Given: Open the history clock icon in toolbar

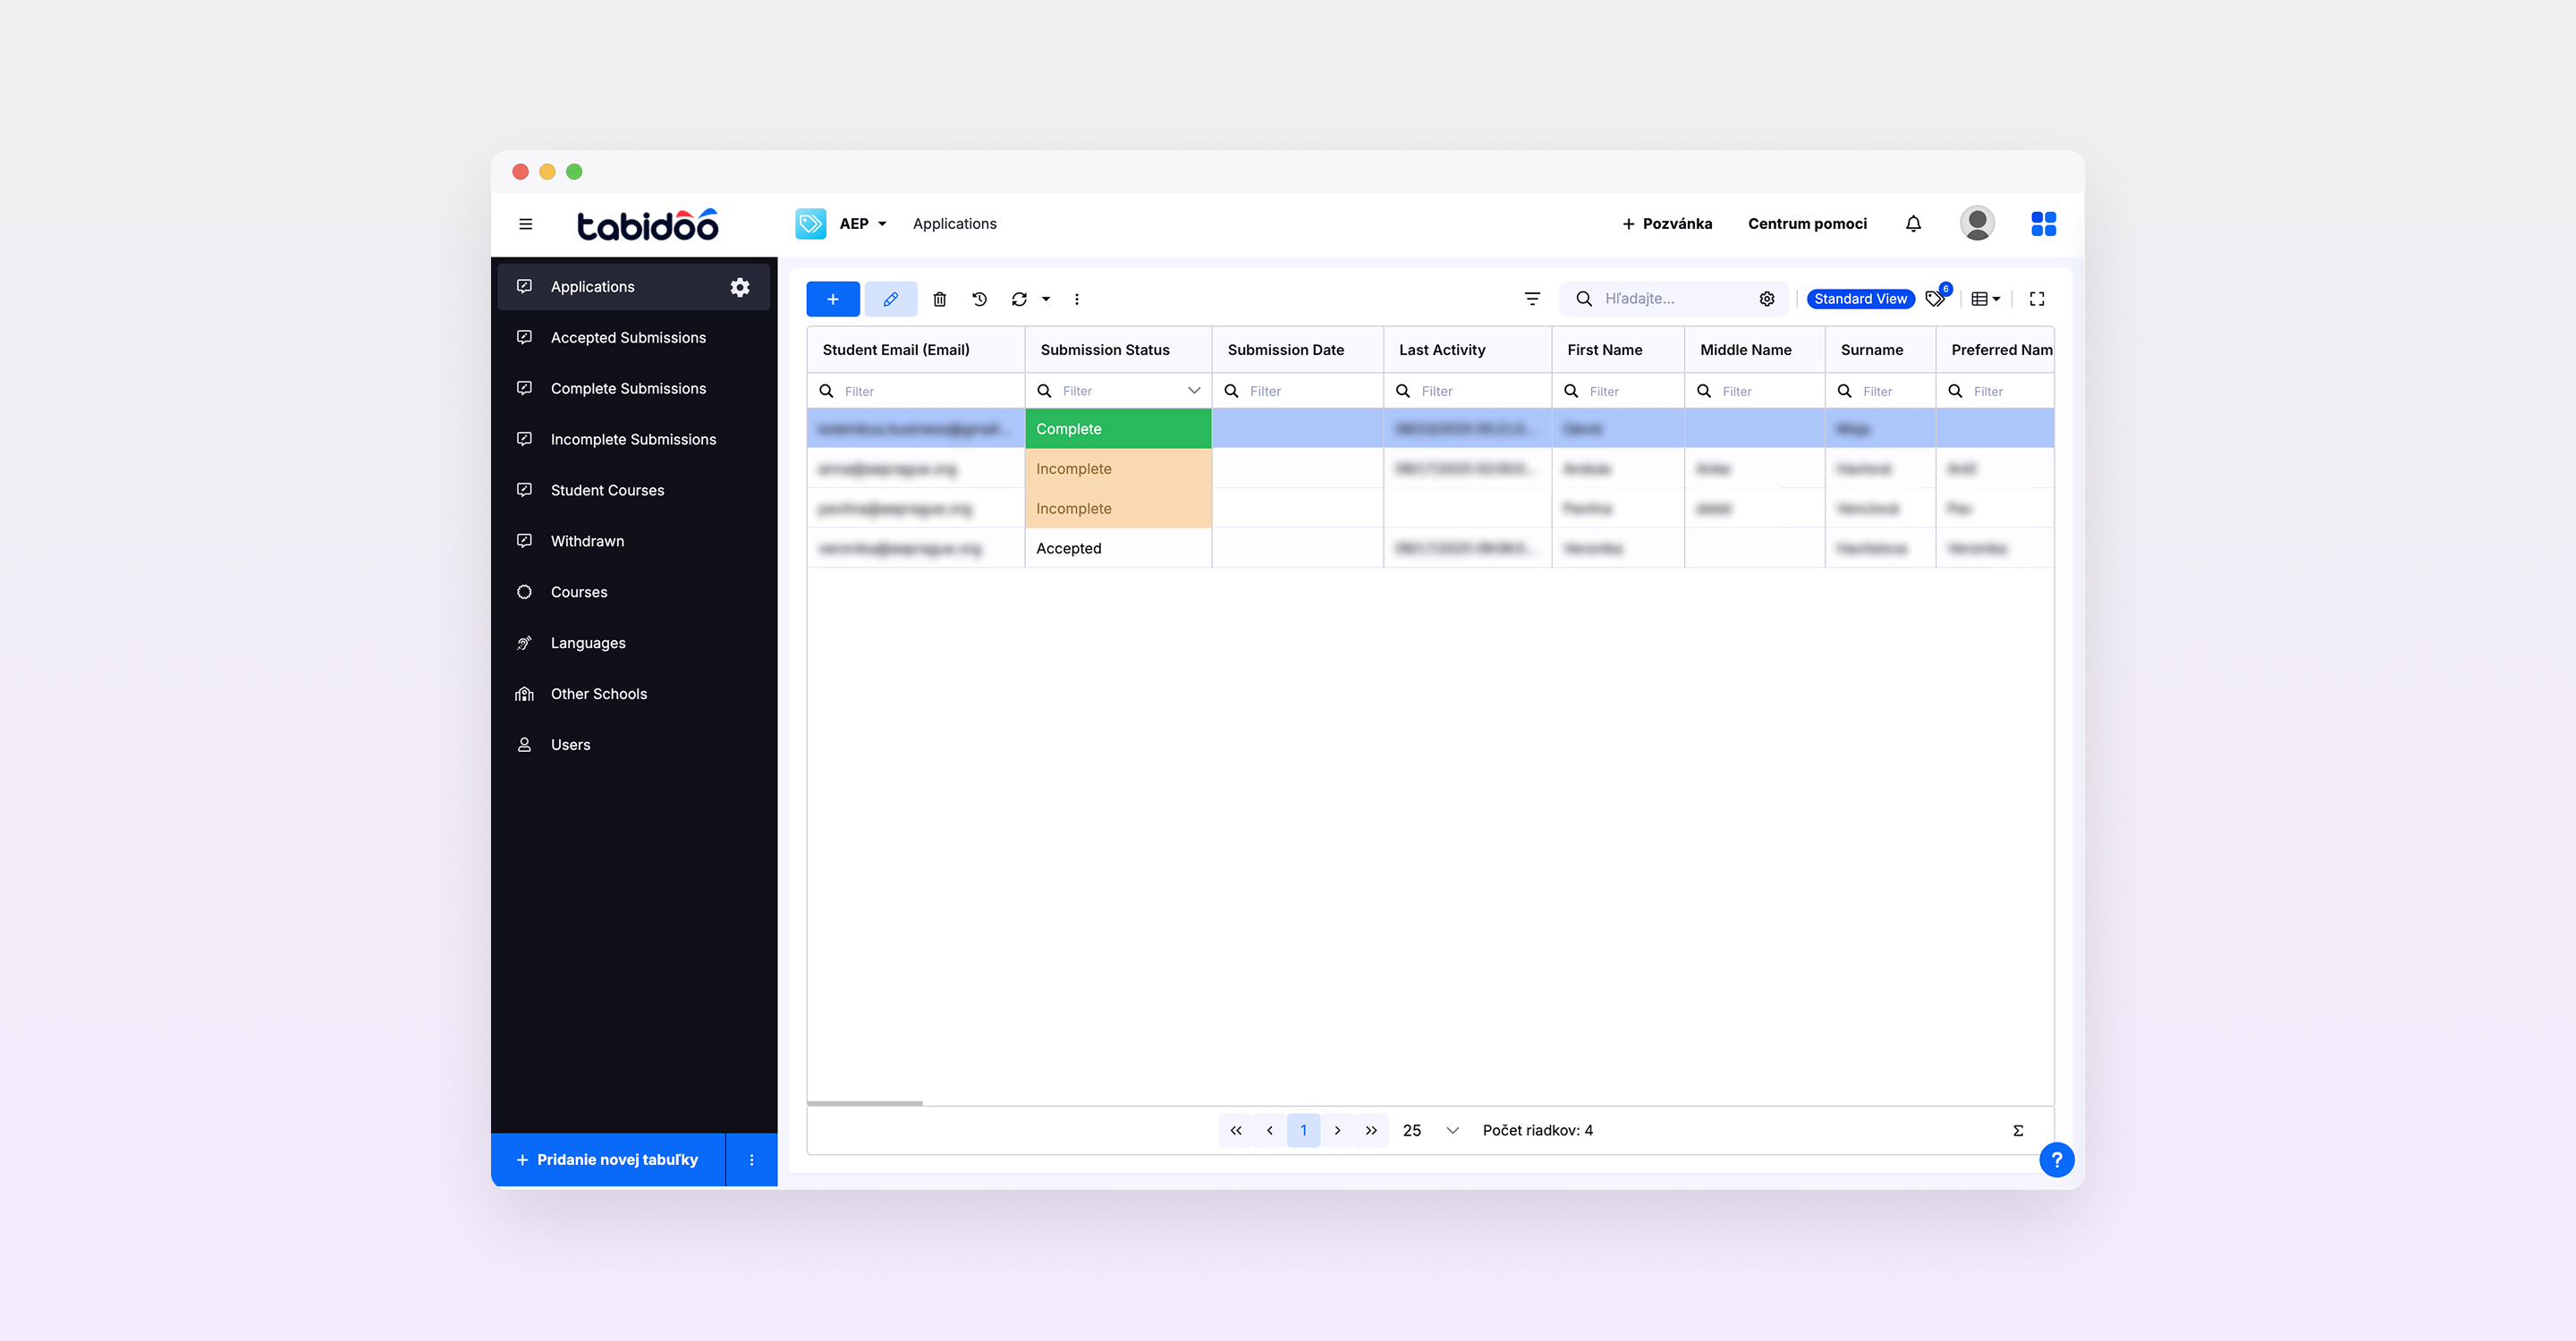Looking at the screenshot, I should [979, 299].
